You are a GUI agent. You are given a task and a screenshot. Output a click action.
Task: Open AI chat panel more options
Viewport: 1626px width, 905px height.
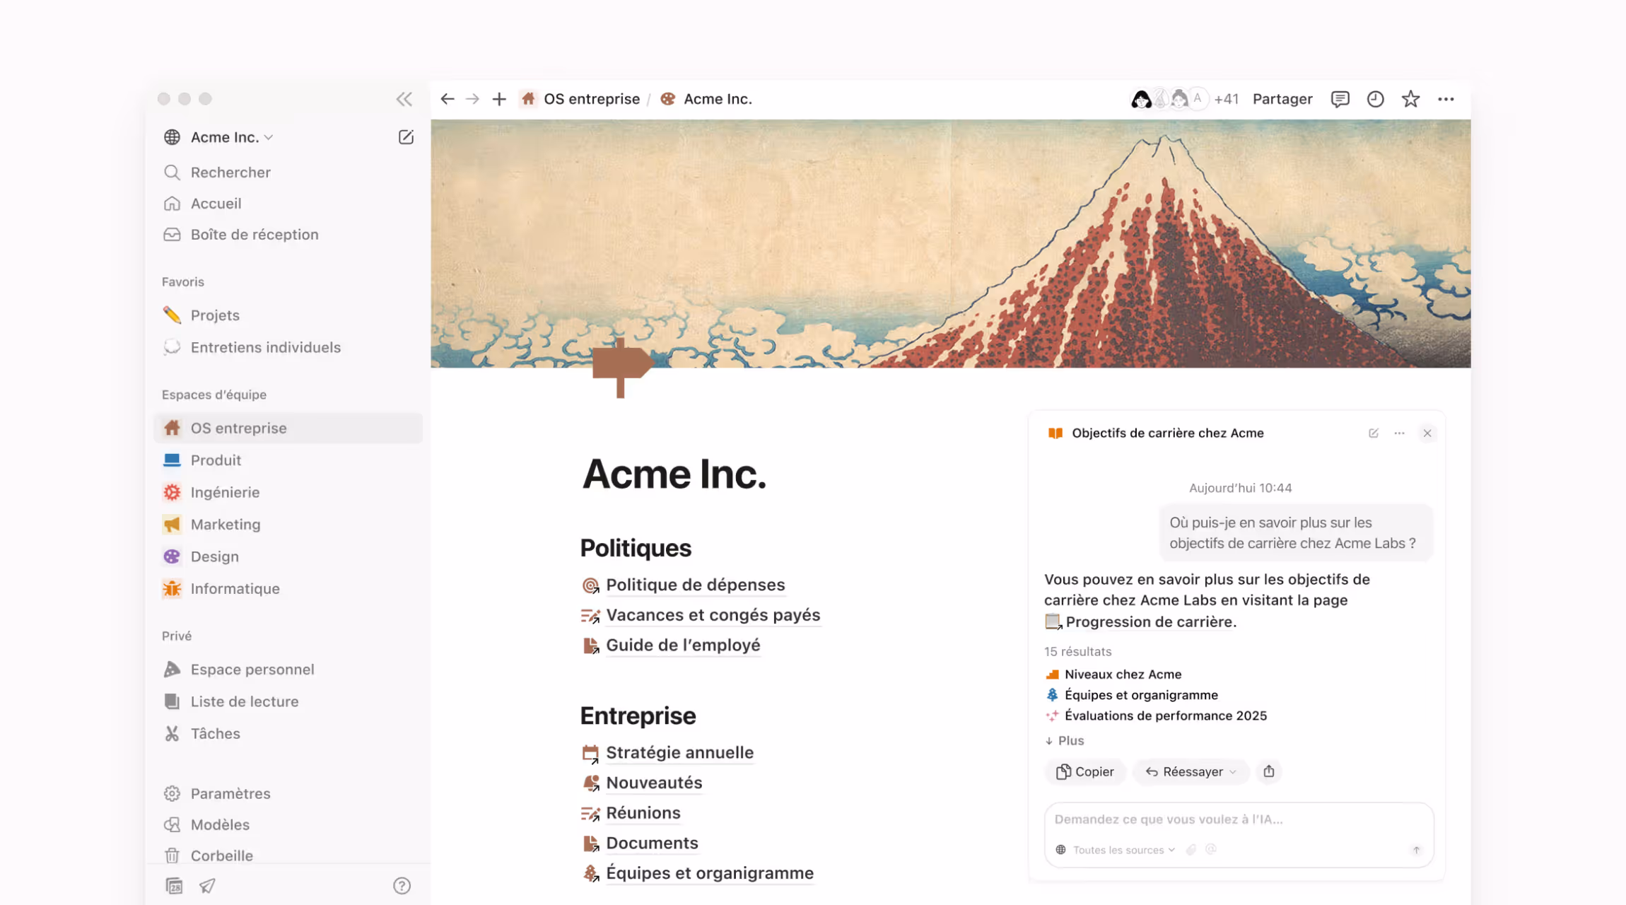[1399, 433]
